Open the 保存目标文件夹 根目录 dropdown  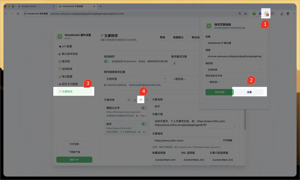click(235, 82)
